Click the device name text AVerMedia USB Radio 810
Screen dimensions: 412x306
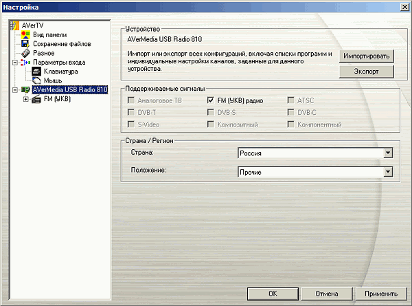(165, 39)
